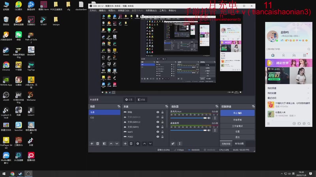Click the 工作室模式 button
The width and height of the screenshot is (316, 177).
pyautogui.click(x=237, y=125)
